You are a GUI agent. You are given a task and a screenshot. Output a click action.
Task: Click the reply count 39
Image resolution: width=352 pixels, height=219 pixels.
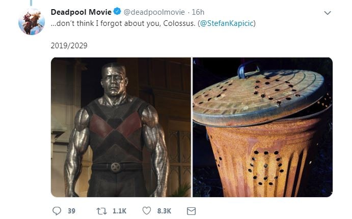pos(71,211)
